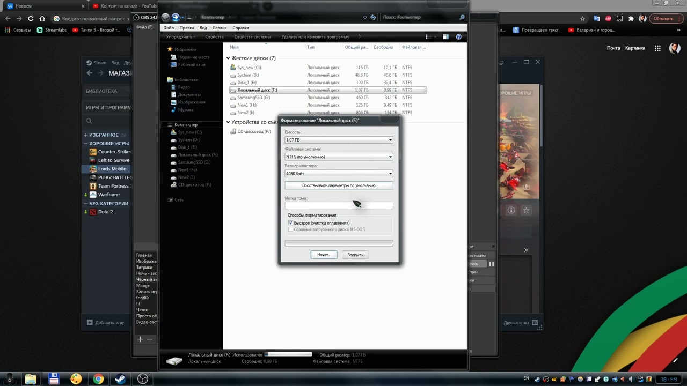
Task: Select the CD-дисковод (P:) device
Action: pos(251,131)
